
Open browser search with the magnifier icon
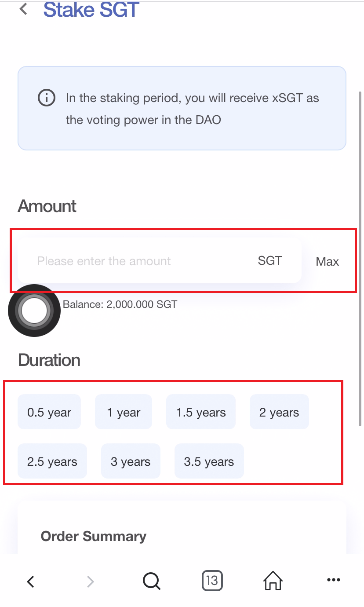click(152, 581)
